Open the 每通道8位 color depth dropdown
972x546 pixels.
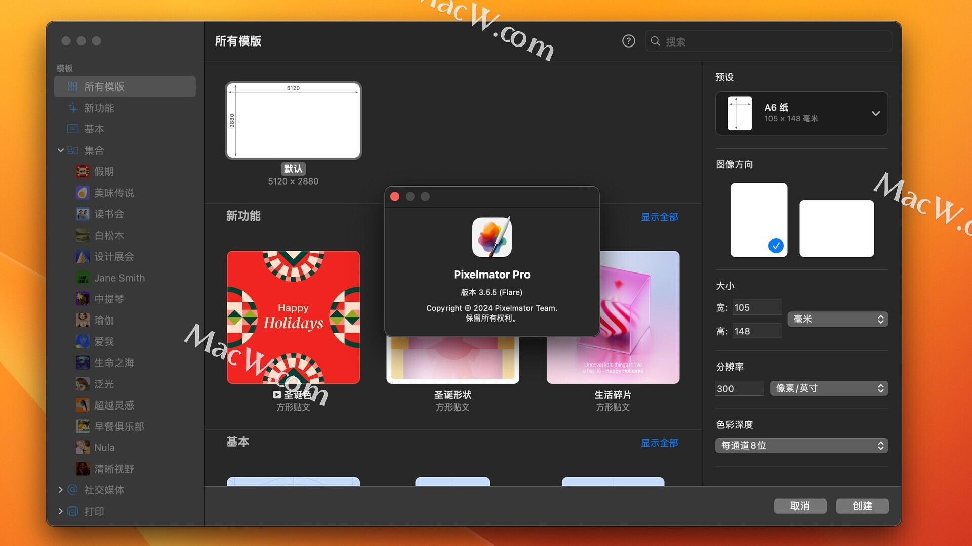coord(801,446)
